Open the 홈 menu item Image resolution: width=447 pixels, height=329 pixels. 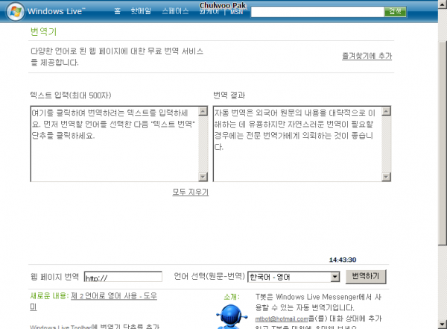click(118, 11)
